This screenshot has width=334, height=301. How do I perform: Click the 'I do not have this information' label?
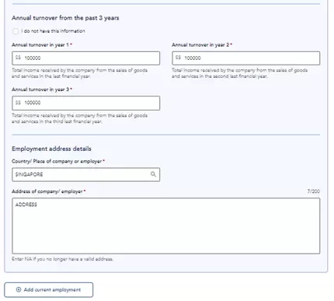click(53, 31)
